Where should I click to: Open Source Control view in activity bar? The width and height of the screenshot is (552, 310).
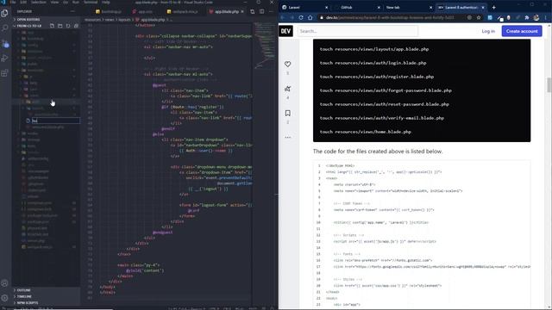click(x=4, y=44)
